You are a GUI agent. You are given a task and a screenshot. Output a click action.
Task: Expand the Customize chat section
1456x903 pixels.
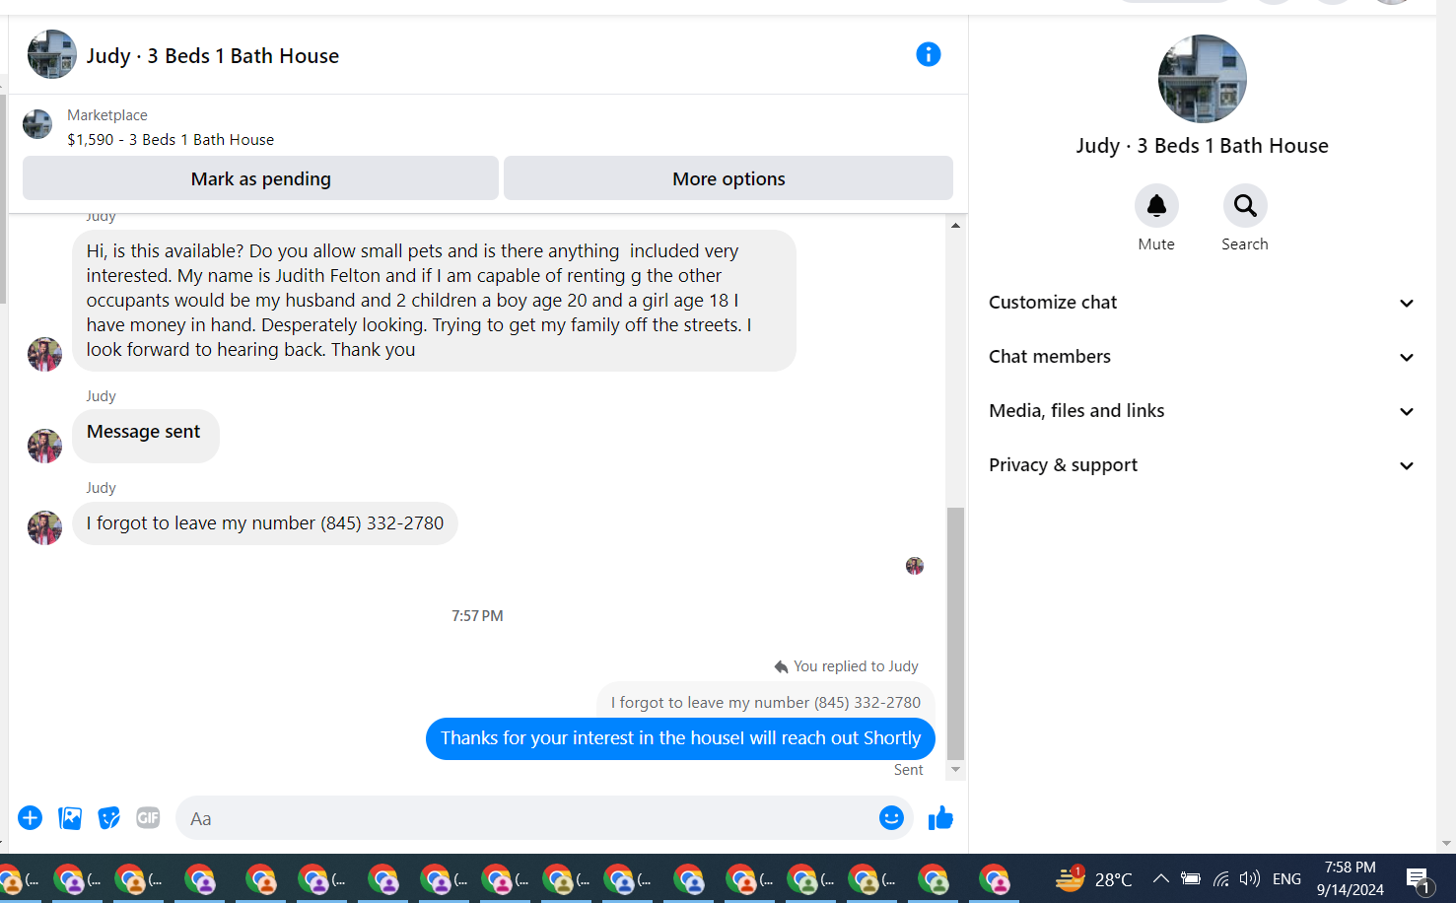pos(1202,303)
